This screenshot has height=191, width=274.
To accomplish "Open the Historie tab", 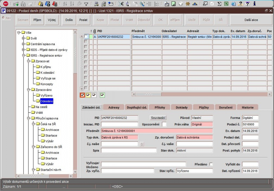I will tap(247, 107).
